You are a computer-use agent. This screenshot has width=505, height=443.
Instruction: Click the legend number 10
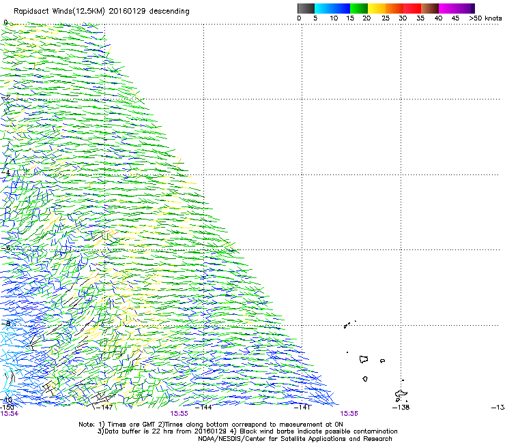pos(334,18)
